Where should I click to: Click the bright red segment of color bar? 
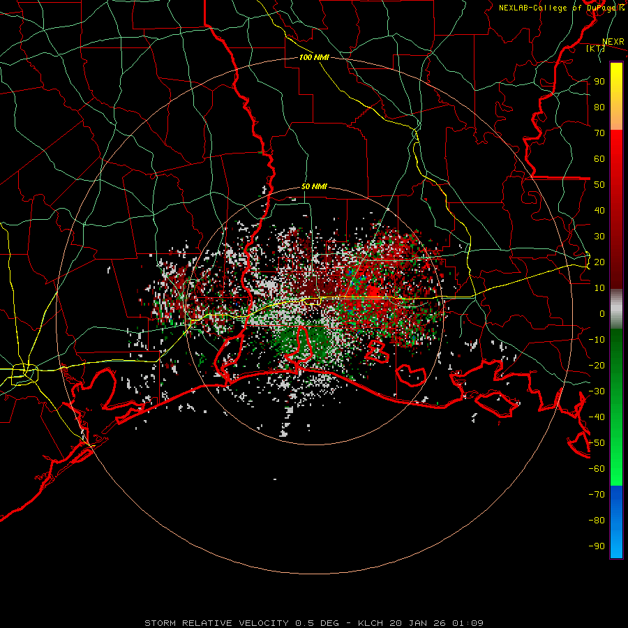pyautogui.click(x=616, y=145)
